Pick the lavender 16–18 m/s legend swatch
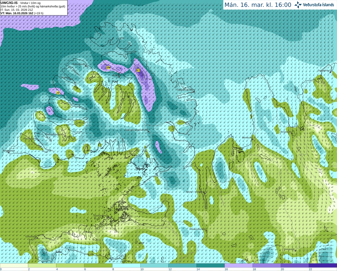 pyautogui.click(x=239, y=265)
